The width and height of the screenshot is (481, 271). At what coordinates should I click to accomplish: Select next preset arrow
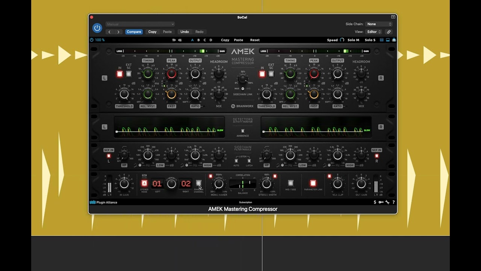click(118, 32)
